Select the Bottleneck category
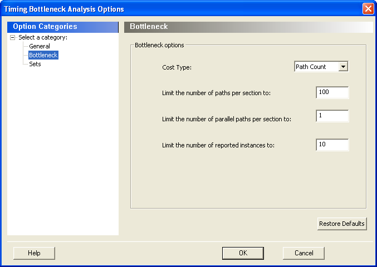The width and height of the screenshot is (377, 267). [43, 55]
